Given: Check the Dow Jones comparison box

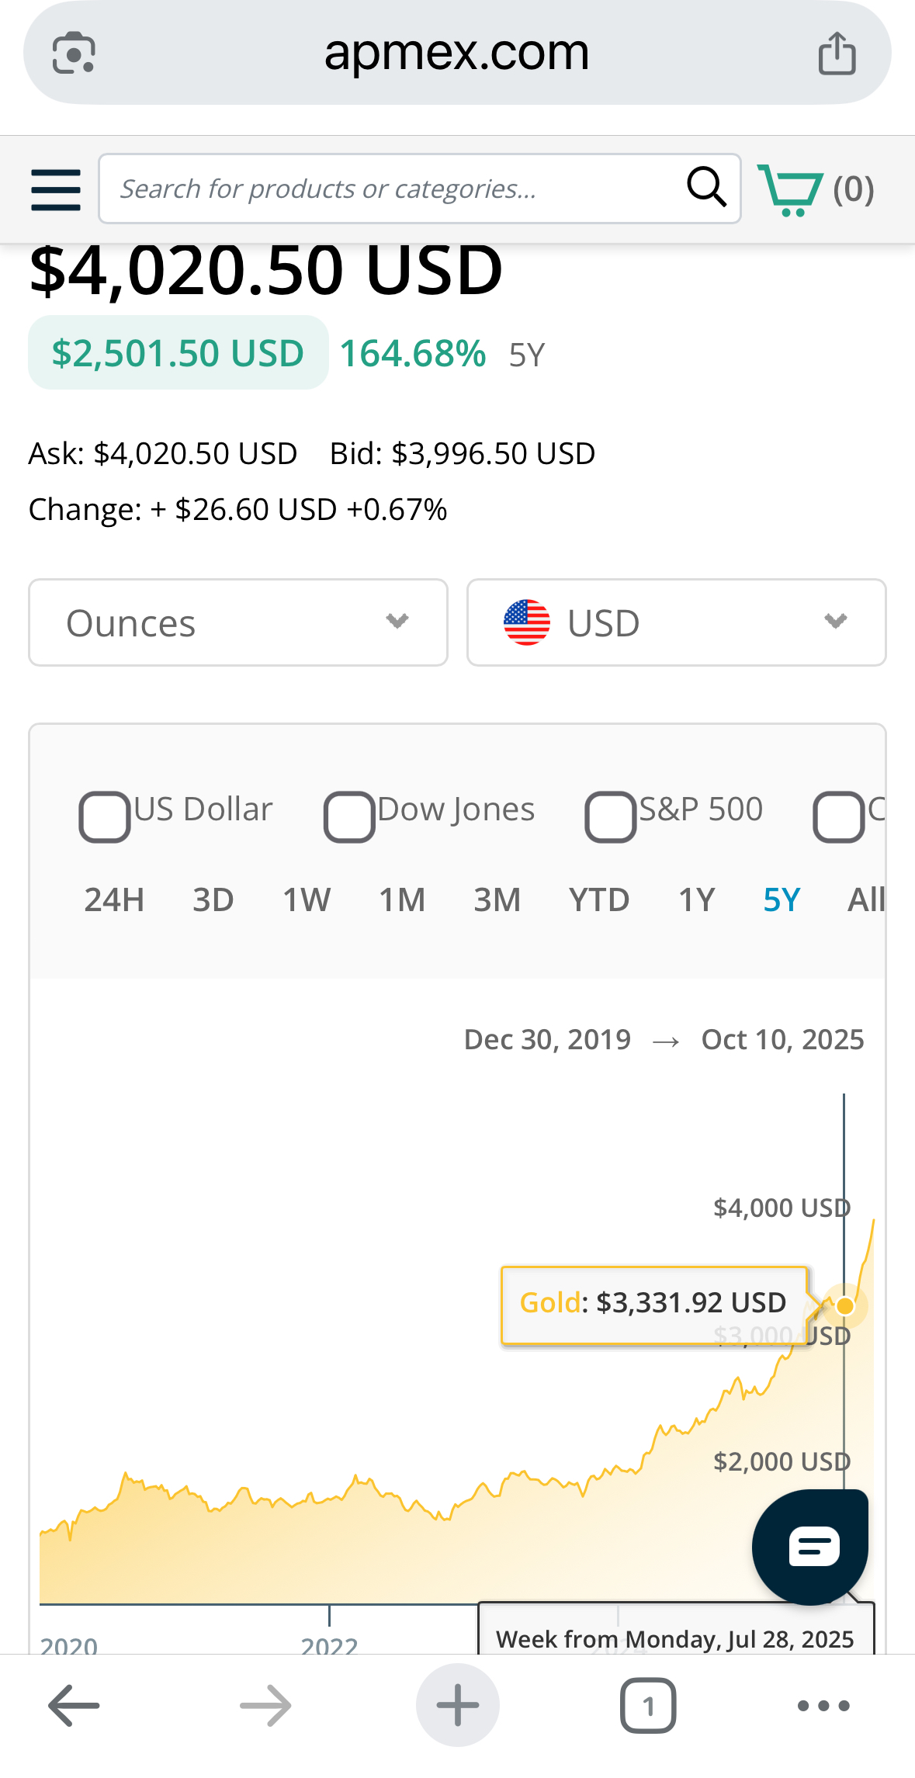Looking at the screenshot, I should click(x=349, y=816).
